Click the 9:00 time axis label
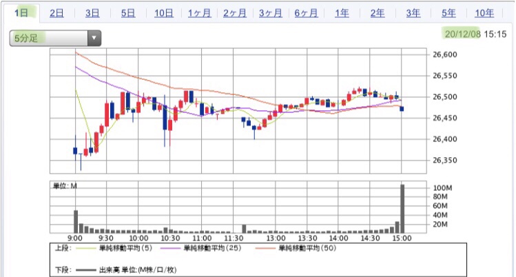This screenshot has height=277, width=516. pyautogui.click(x=75, y=238)
